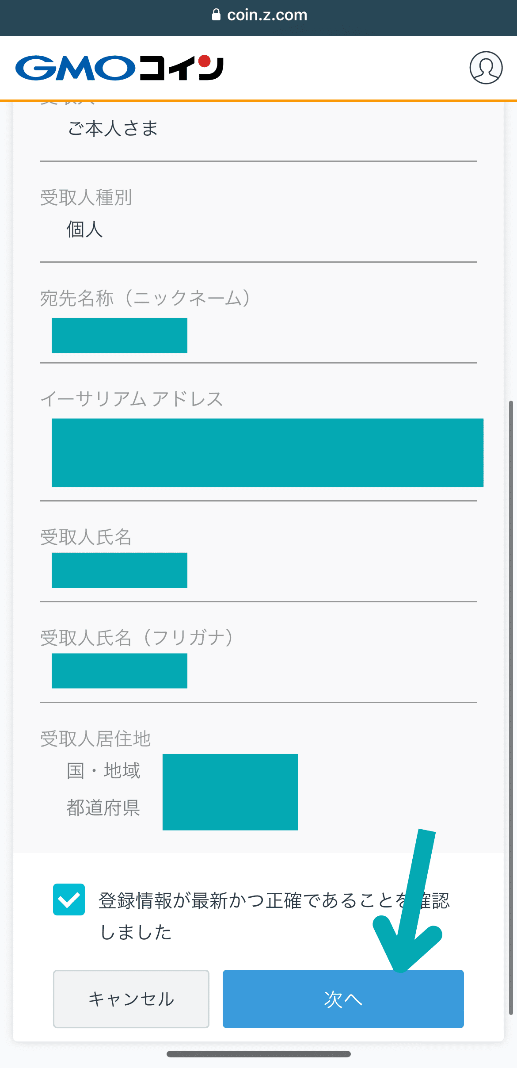Select the ご本人さま value text
Viewport: 517px width, 1068px height.
pyautogui.click(x=113, y=129)
